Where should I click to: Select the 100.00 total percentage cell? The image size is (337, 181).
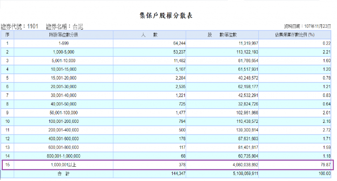pyautogui.click(x=295, y=173)
